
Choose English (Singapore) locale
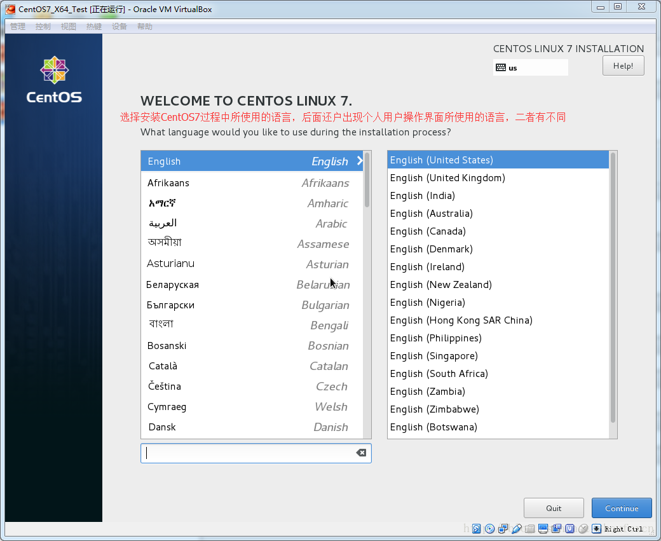pyautogui.click(x=498, y=356)
